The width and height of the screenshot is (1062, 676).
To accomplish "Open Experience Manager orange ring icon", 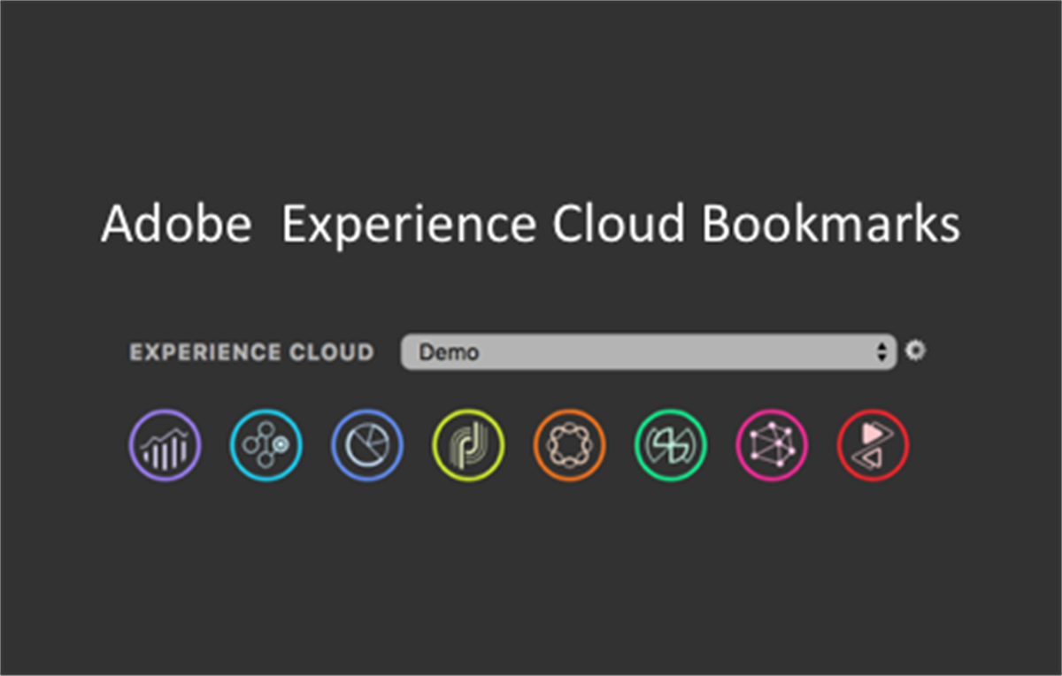I will 570,445.
